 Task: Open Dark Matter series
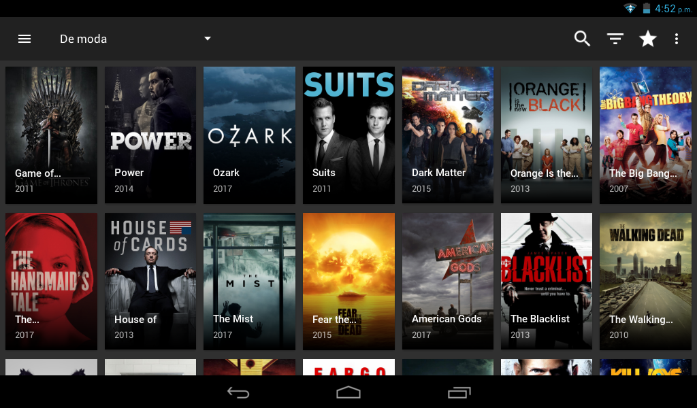coord(447,135)
